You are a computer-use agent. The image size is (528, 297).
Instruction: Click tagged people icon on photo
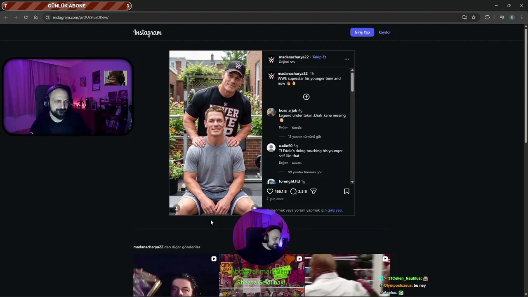pos(177,208)
